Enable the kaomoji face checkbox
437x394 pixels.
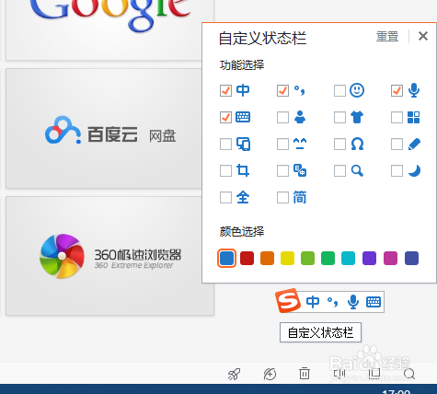click(282, 145)
